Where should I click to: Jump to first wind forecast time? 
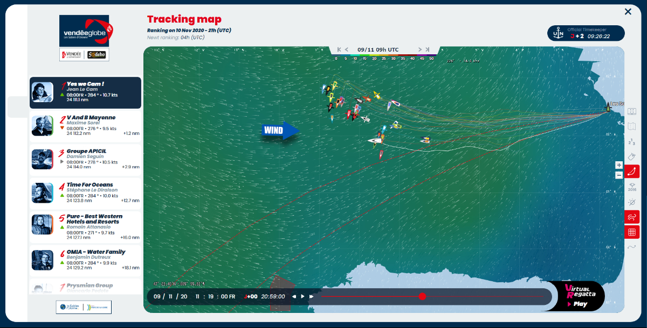tap(339, 49)
